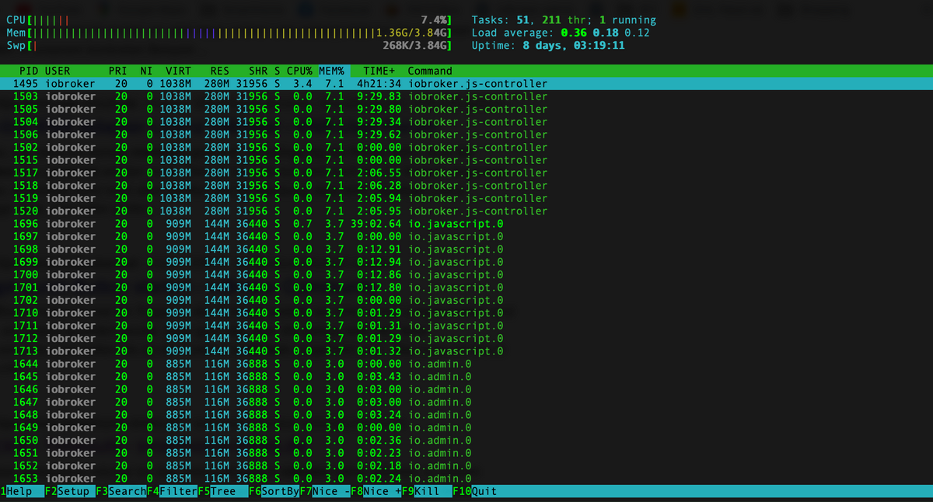933x502 pixels.
Task: Click F7 Nice - to raise priority
Action: (x=325, y=492)
